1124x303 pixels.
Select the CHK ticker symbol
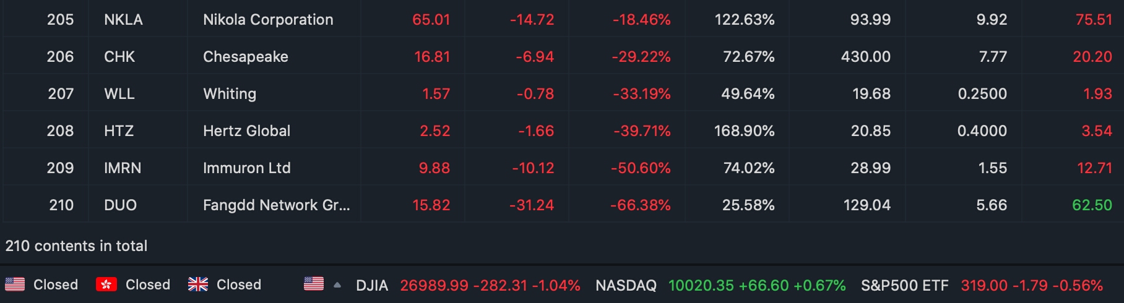(119, 57)
